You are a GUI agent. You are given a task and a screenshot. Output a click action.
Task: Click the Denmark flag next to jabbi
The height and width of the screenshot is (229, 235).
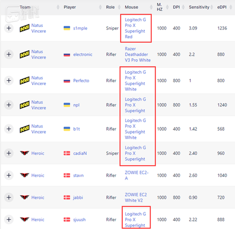(67, 198)
